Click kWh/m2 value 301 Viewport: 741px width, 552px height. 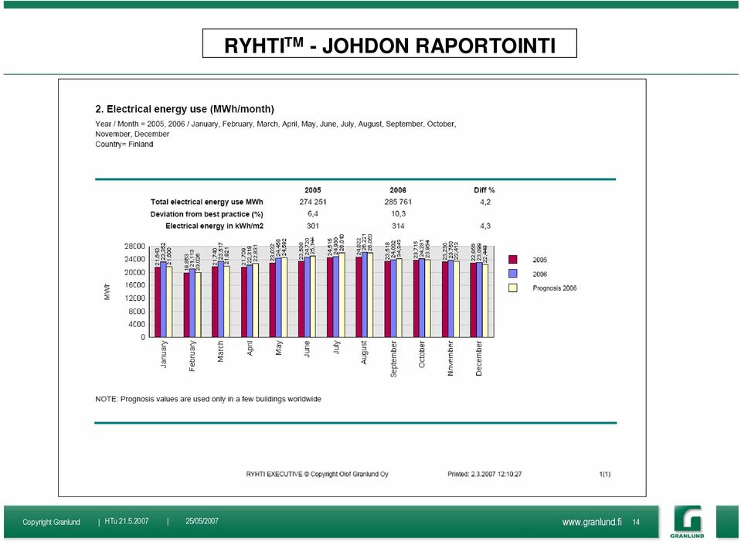[x=313, y=226]
